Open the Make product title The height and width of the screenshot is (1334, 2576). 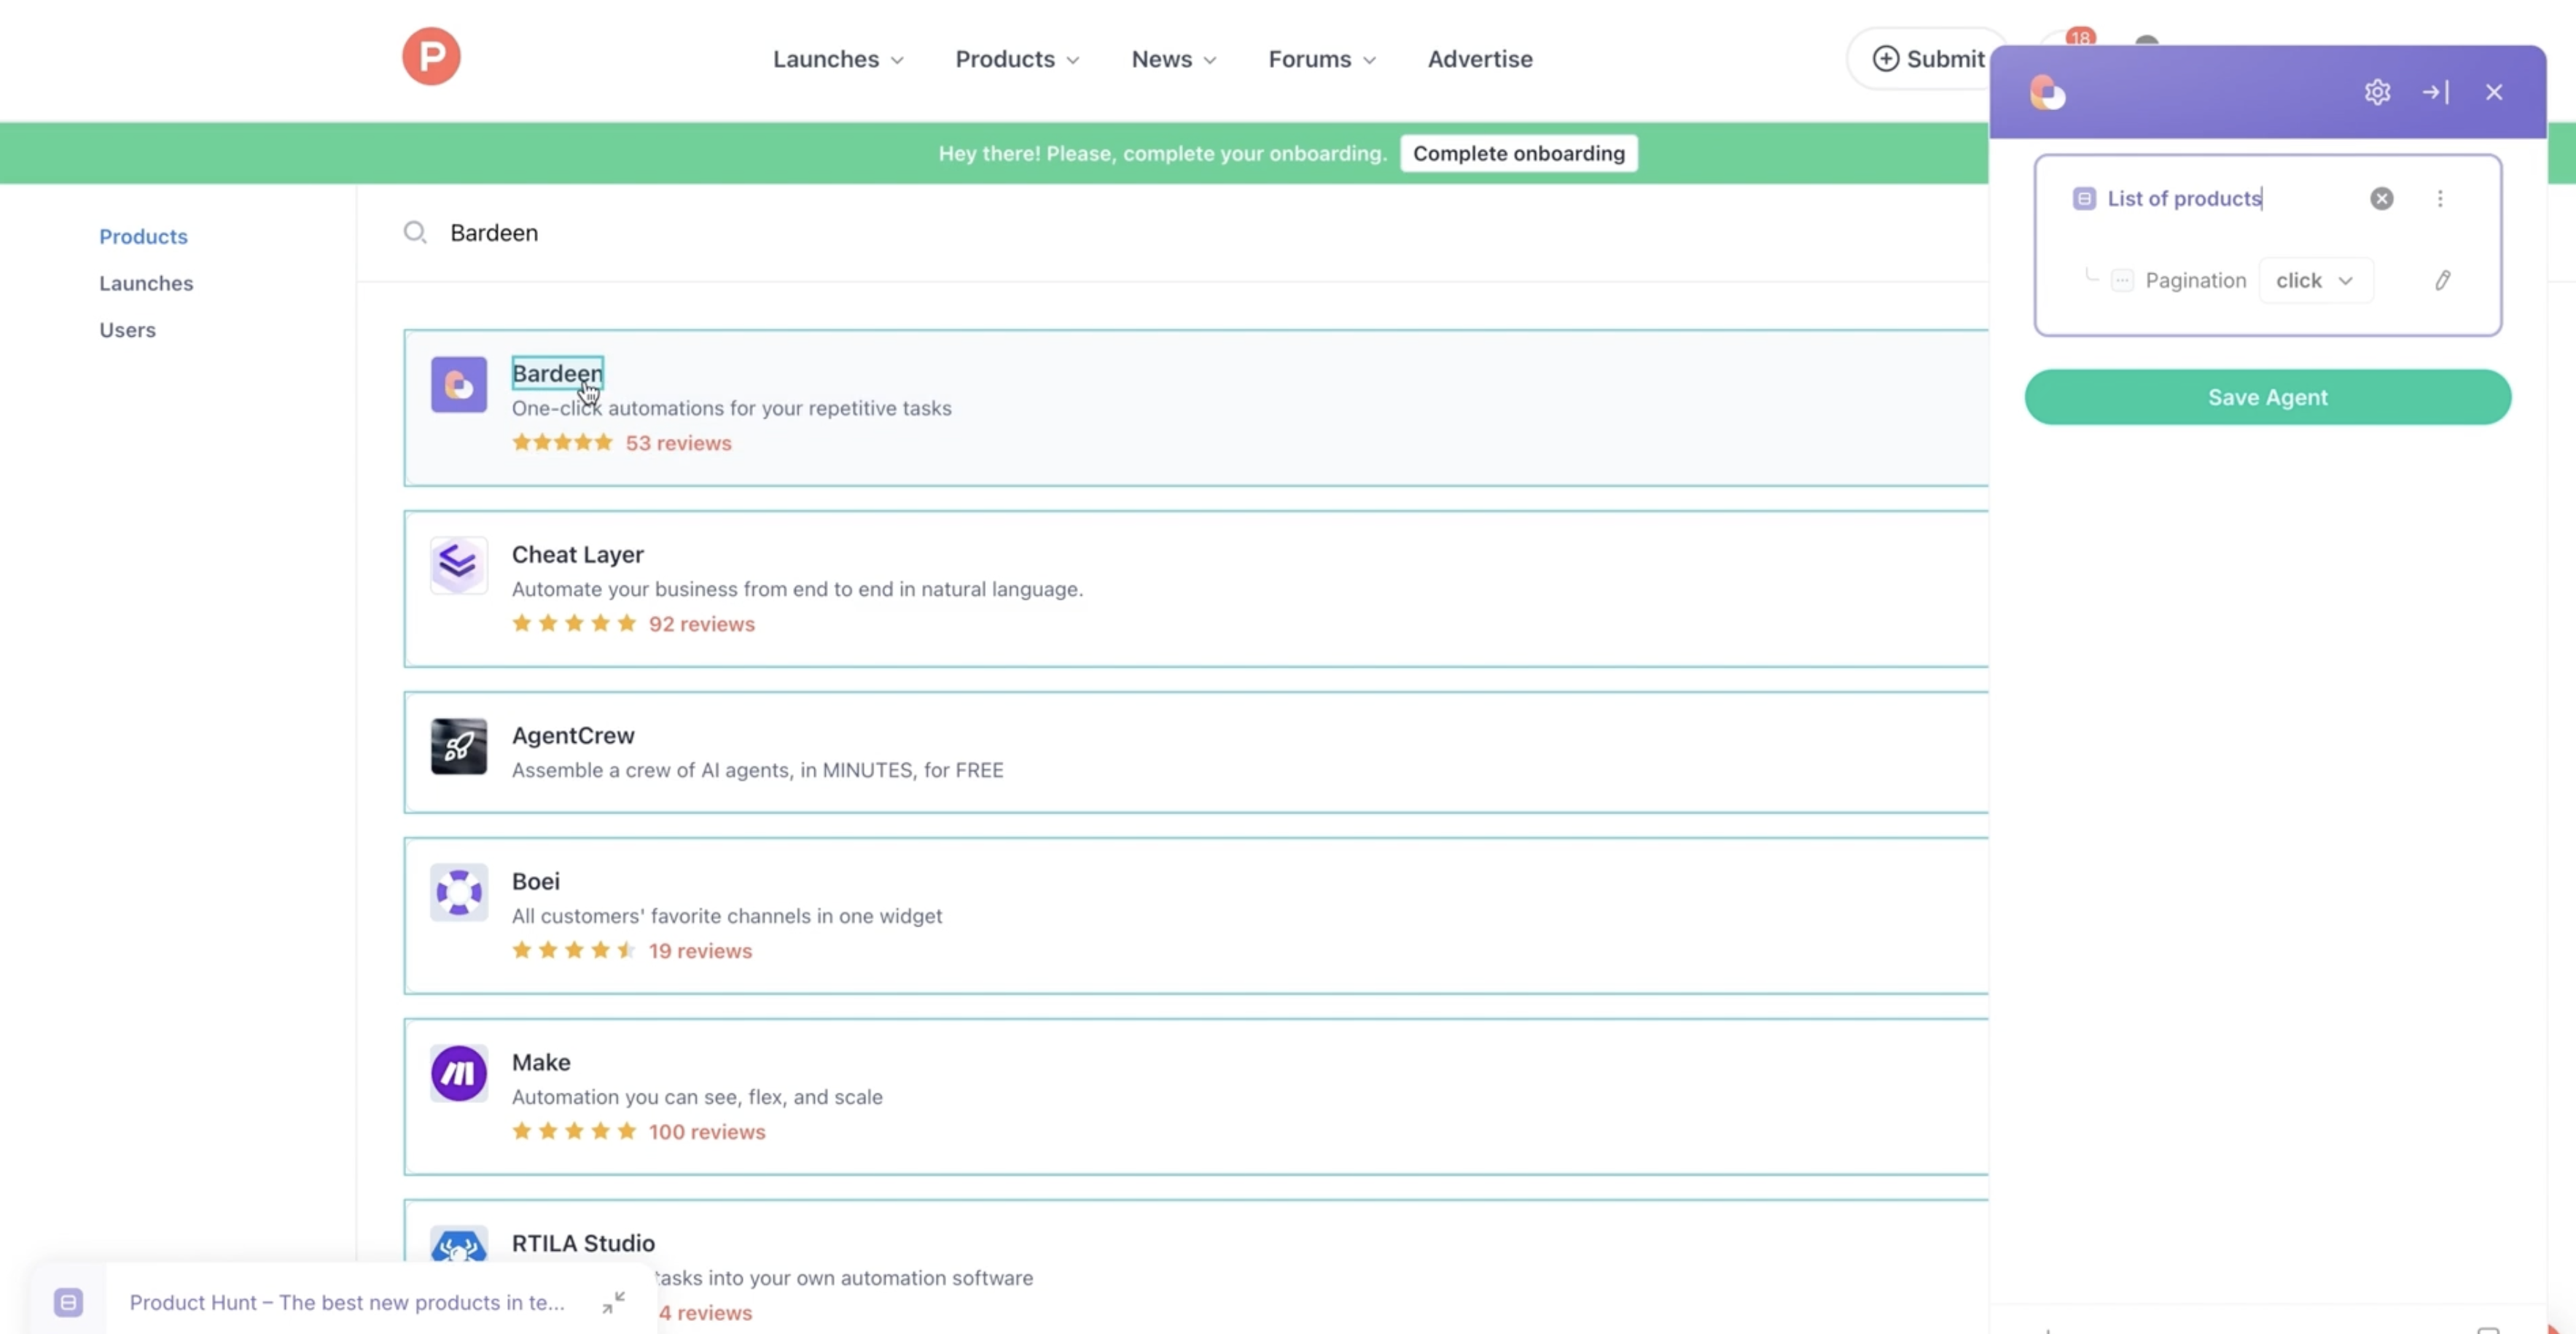541,1063
